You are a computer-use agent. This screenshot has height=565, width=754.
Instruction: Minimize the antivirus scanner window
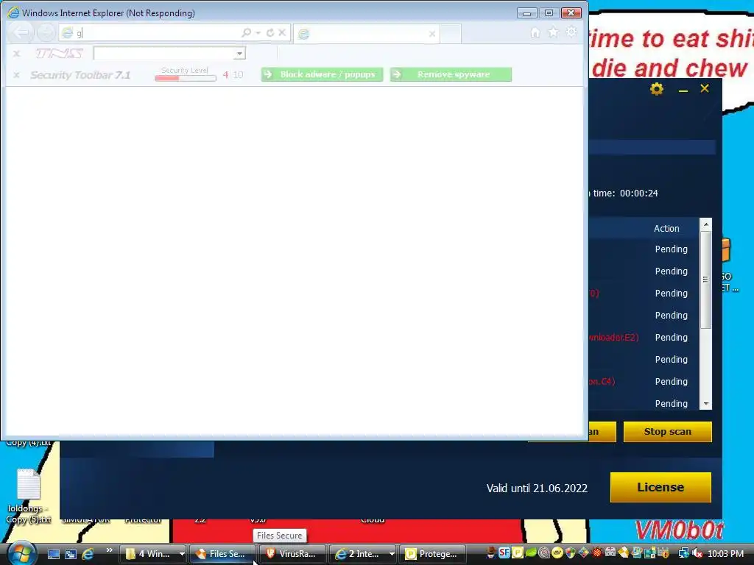[x=683, y=90]
